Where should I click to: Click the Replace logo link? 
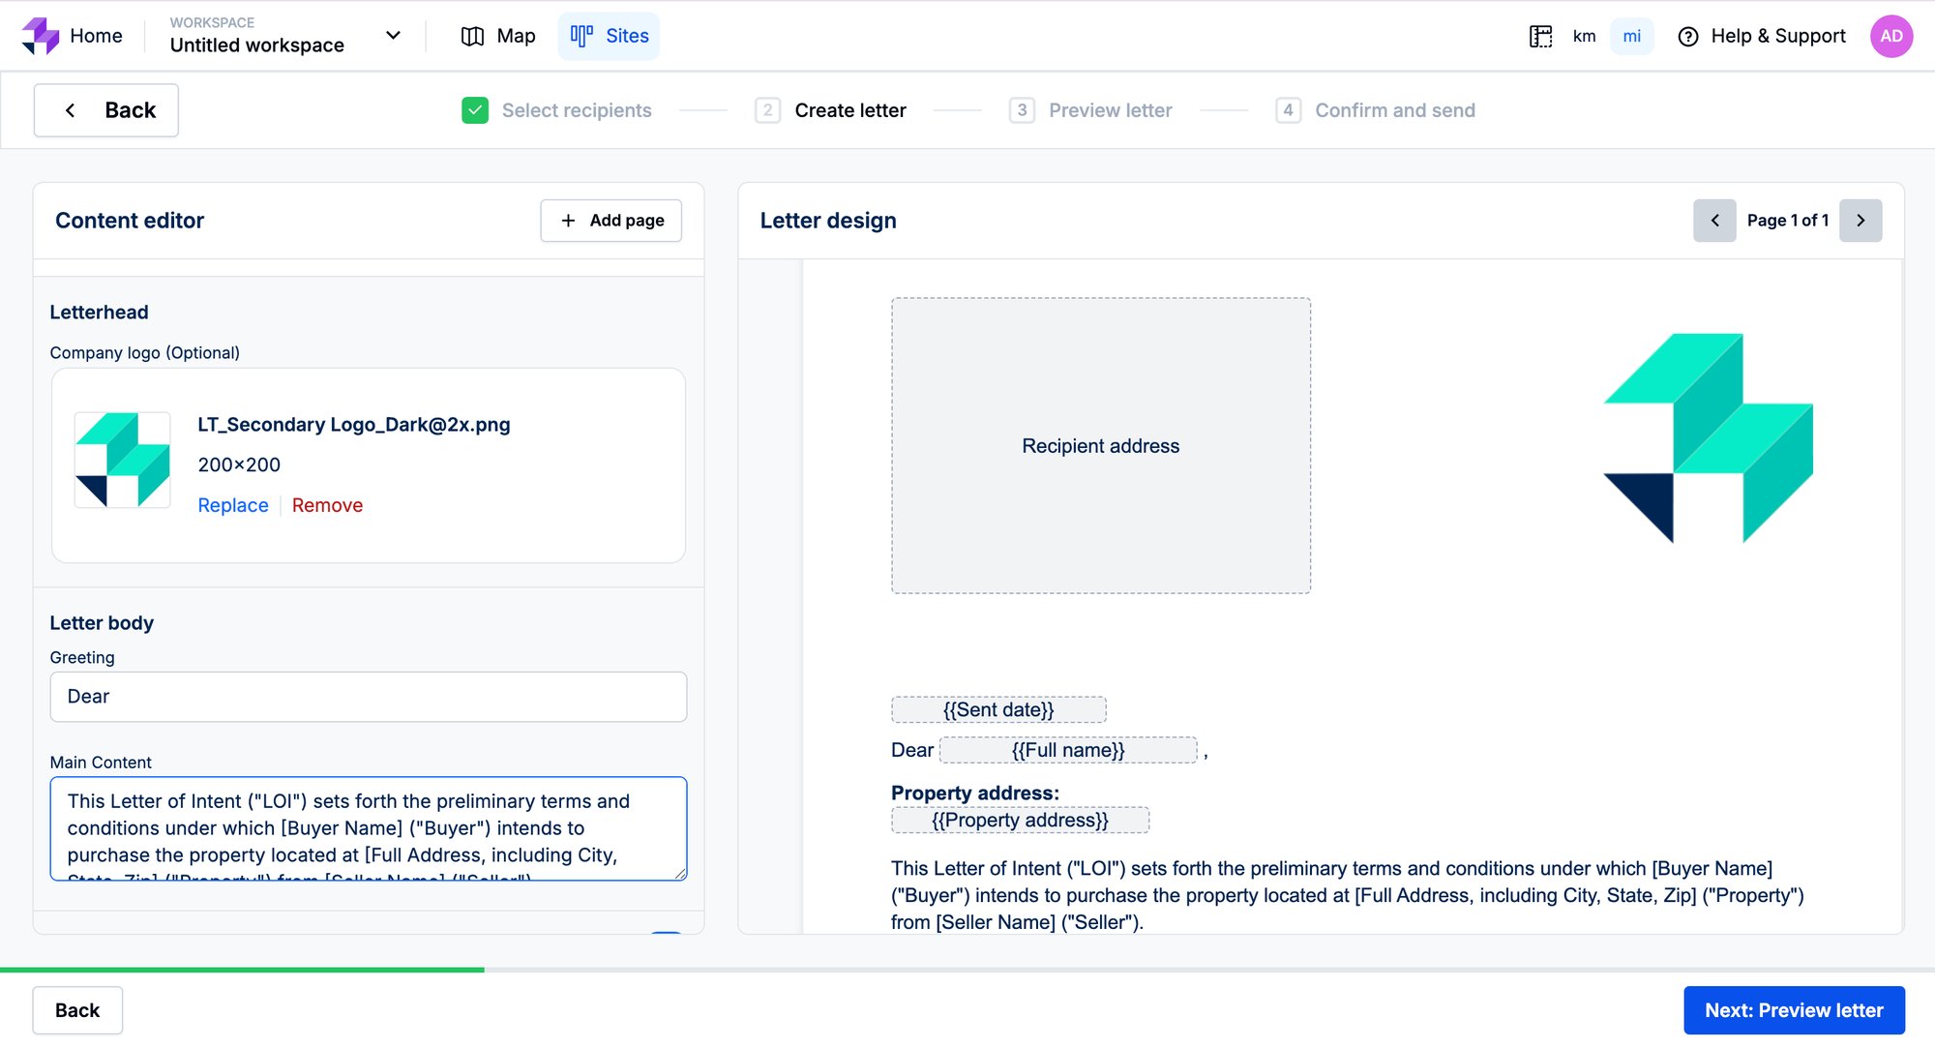point(233,505)
